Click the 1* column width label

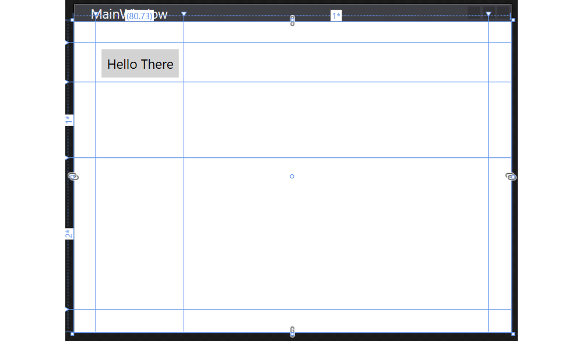click(336, 16)
